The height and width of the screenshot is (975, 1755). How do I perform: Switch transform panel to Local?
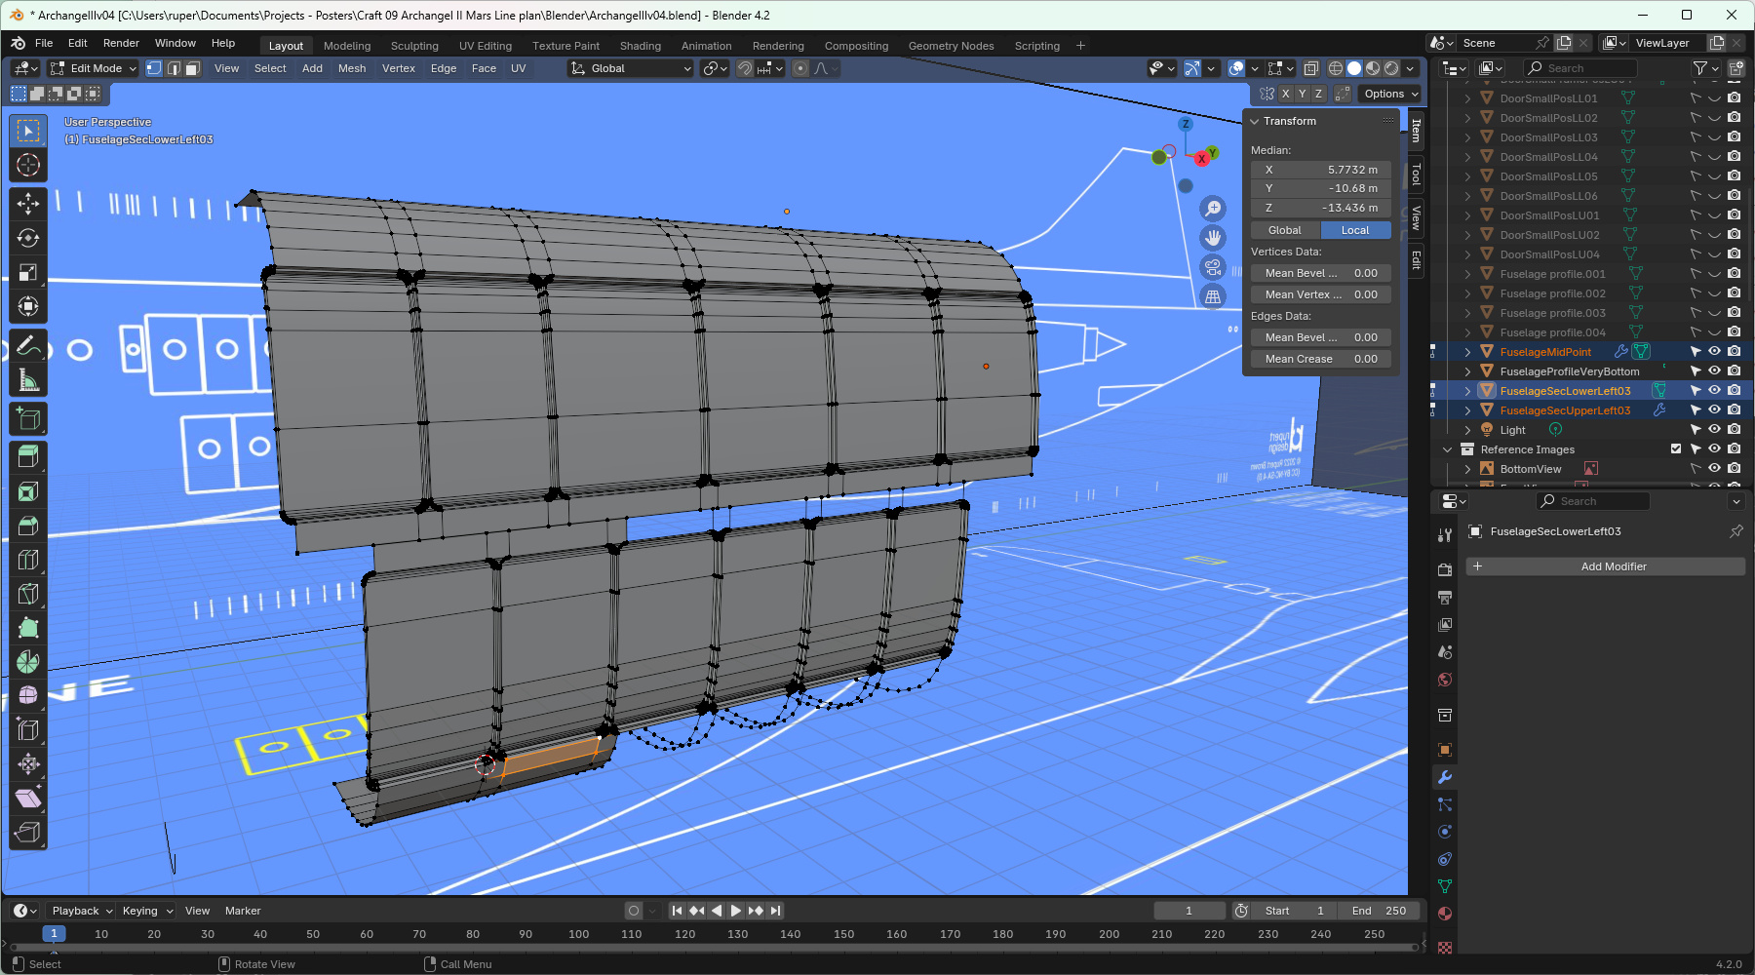point(1355,230)
